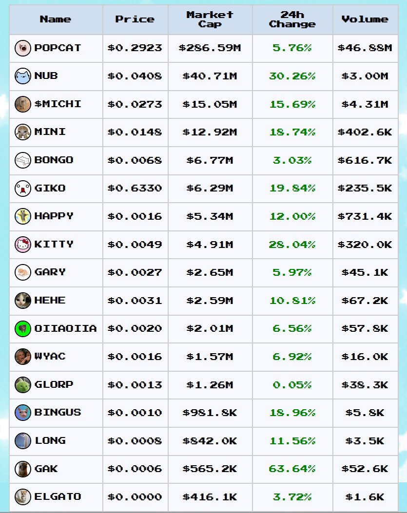Click the KITTY Hello Kitty icon
The height and width of the screenshot is (513, 407).
click(x=22, y=245)
